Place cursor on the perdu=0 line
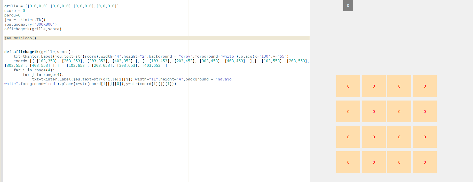 click(12, 15)
